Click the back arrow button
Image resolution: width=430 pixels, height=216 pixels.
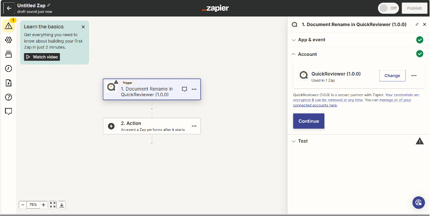(x=9, y=8)
